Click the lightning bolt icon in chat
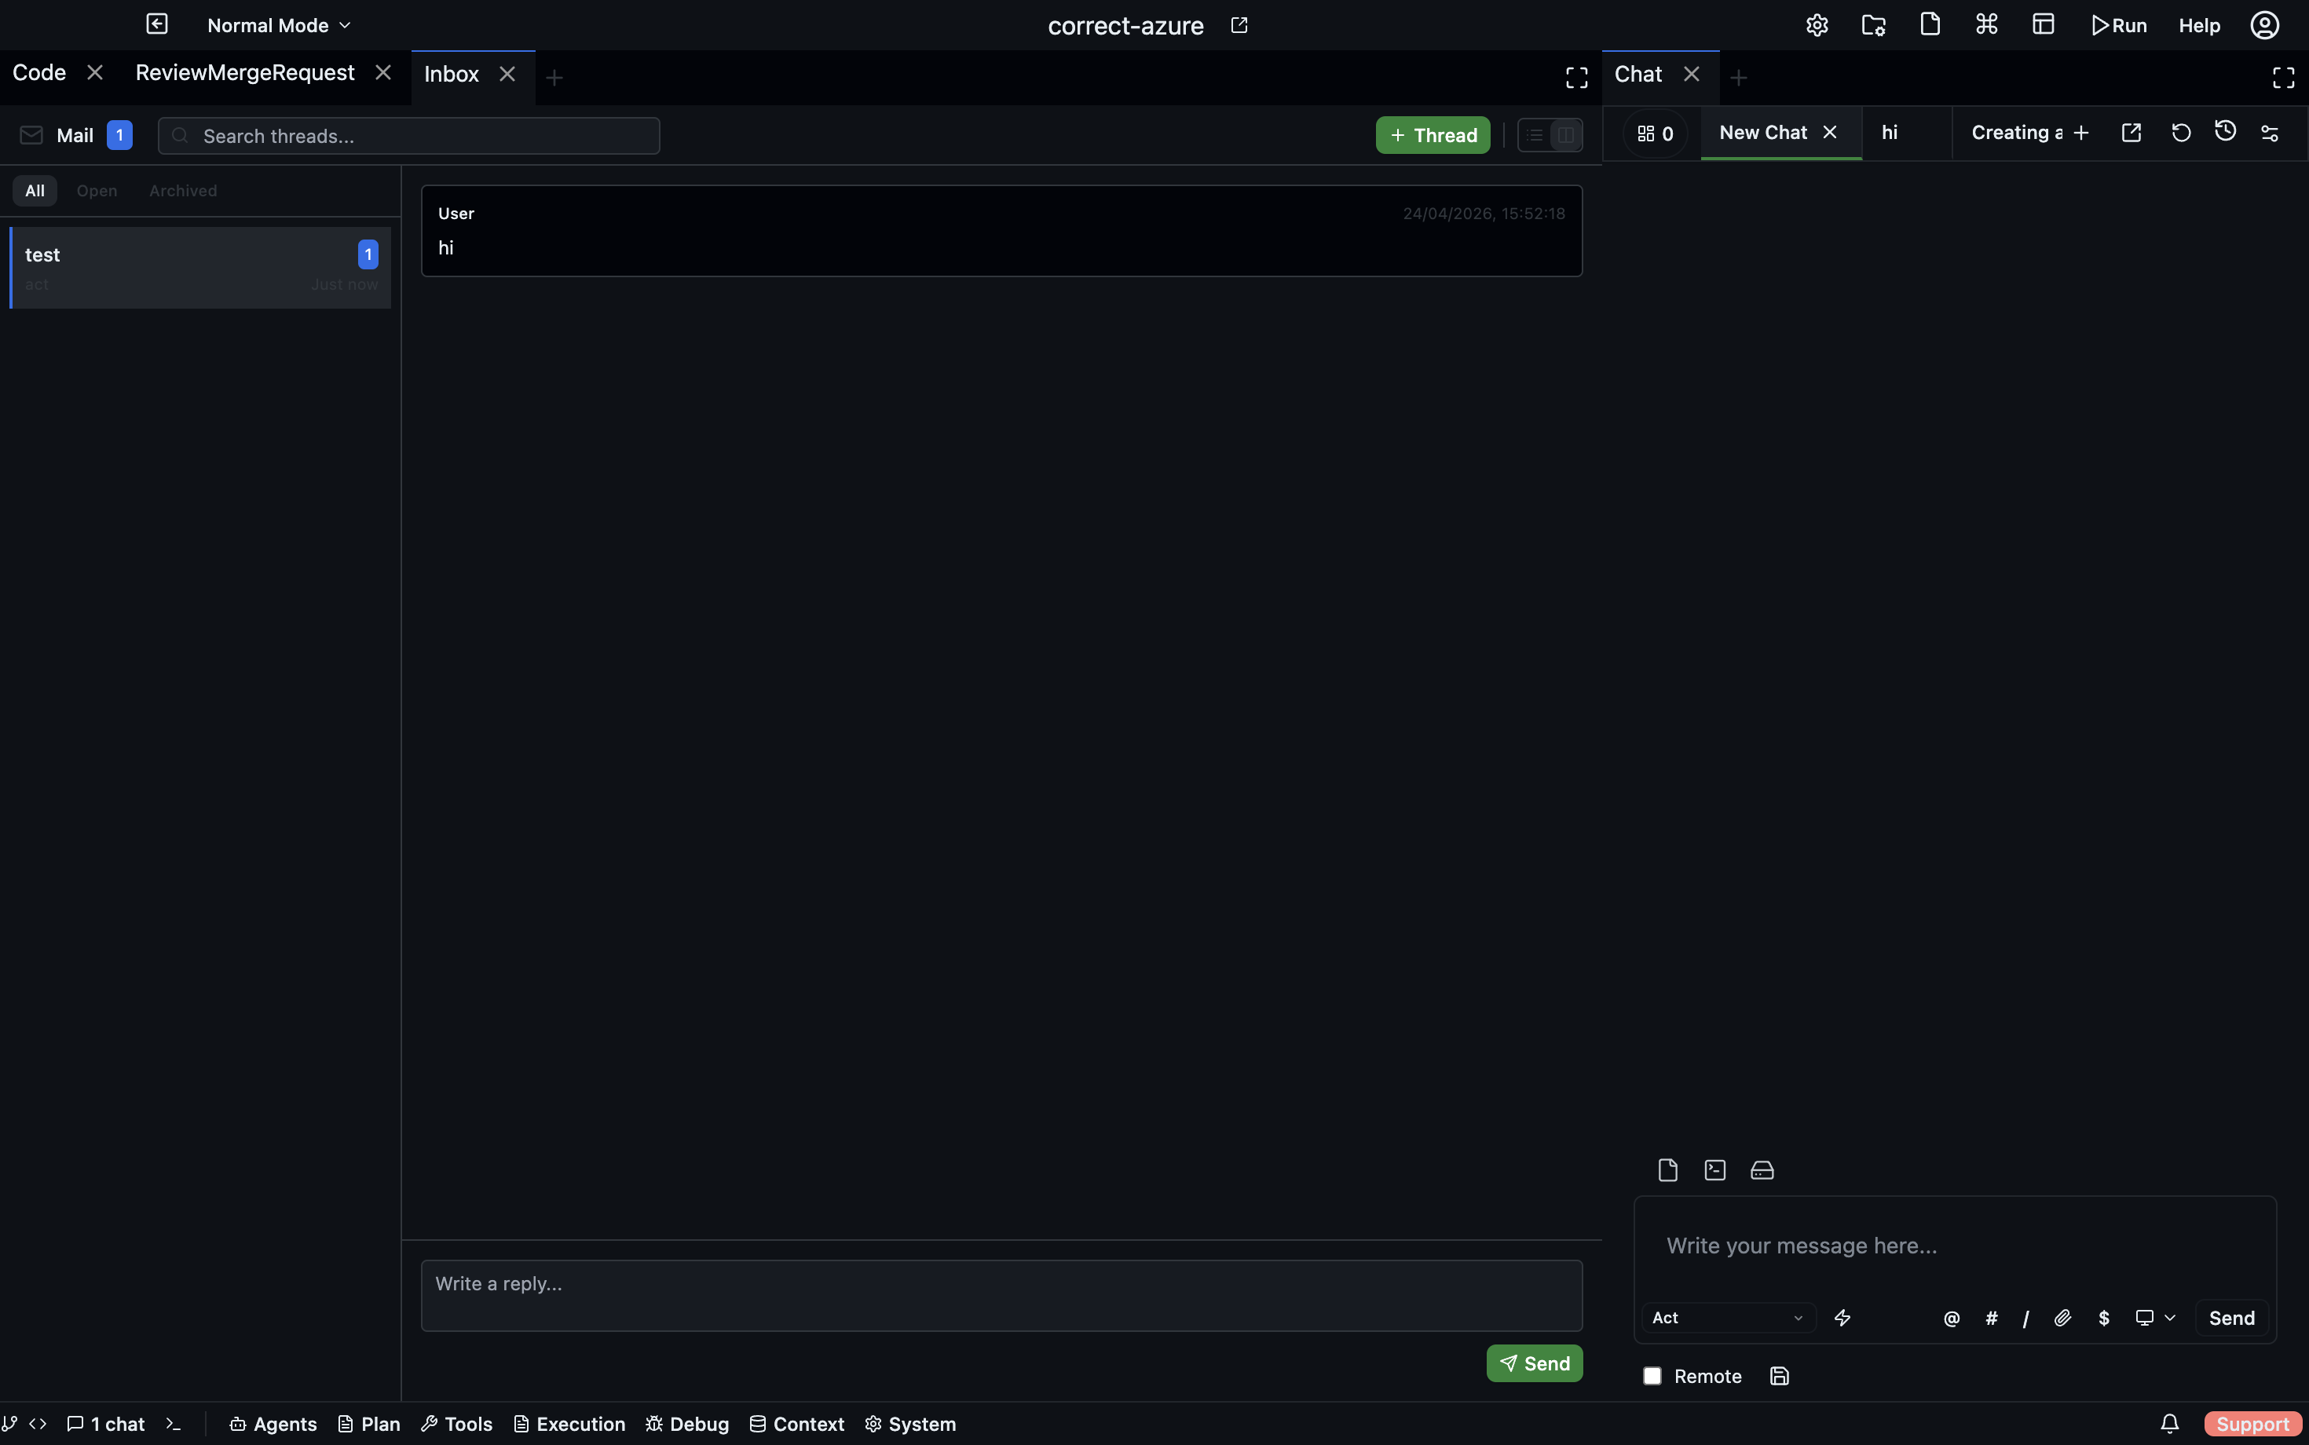Viewport: 2309px width, 1445px height. coord(1842,1318)
